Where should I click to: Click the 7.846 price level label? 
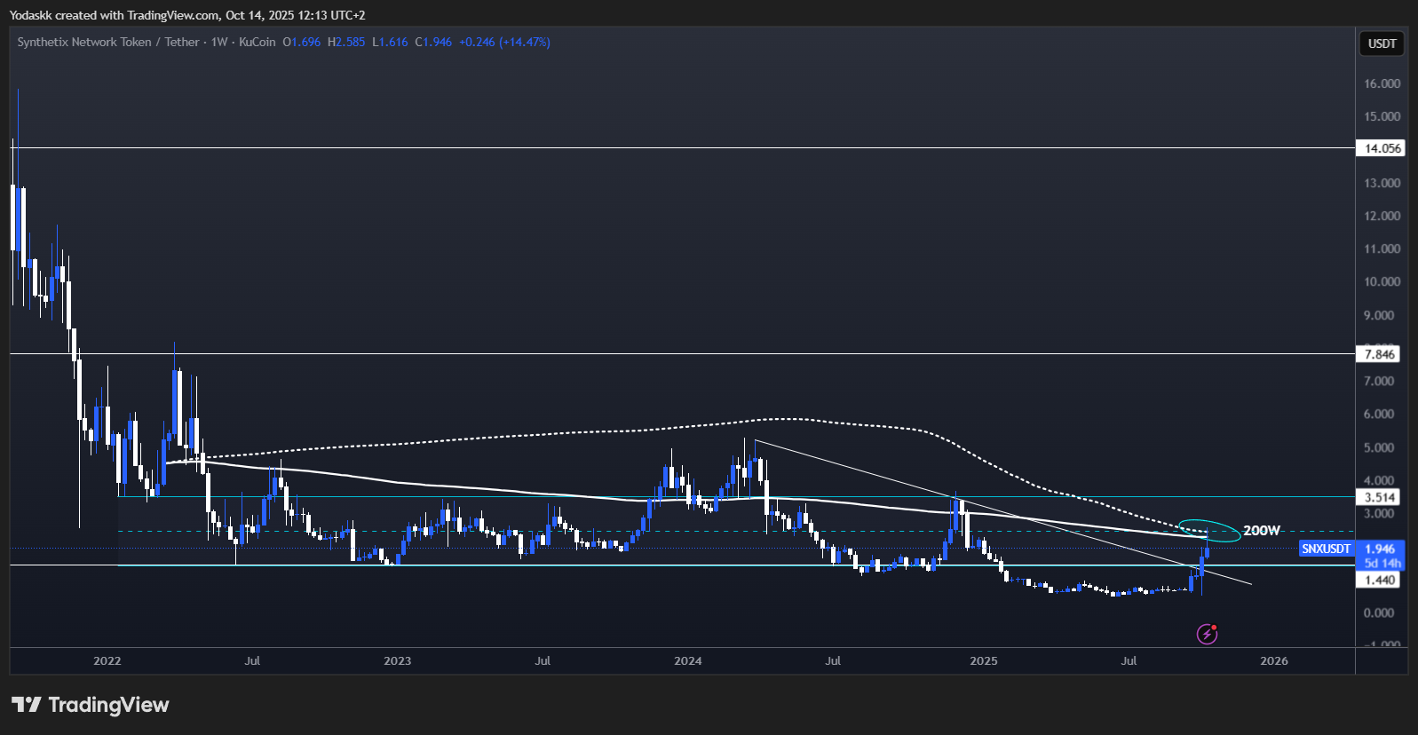click(1380, 354)
